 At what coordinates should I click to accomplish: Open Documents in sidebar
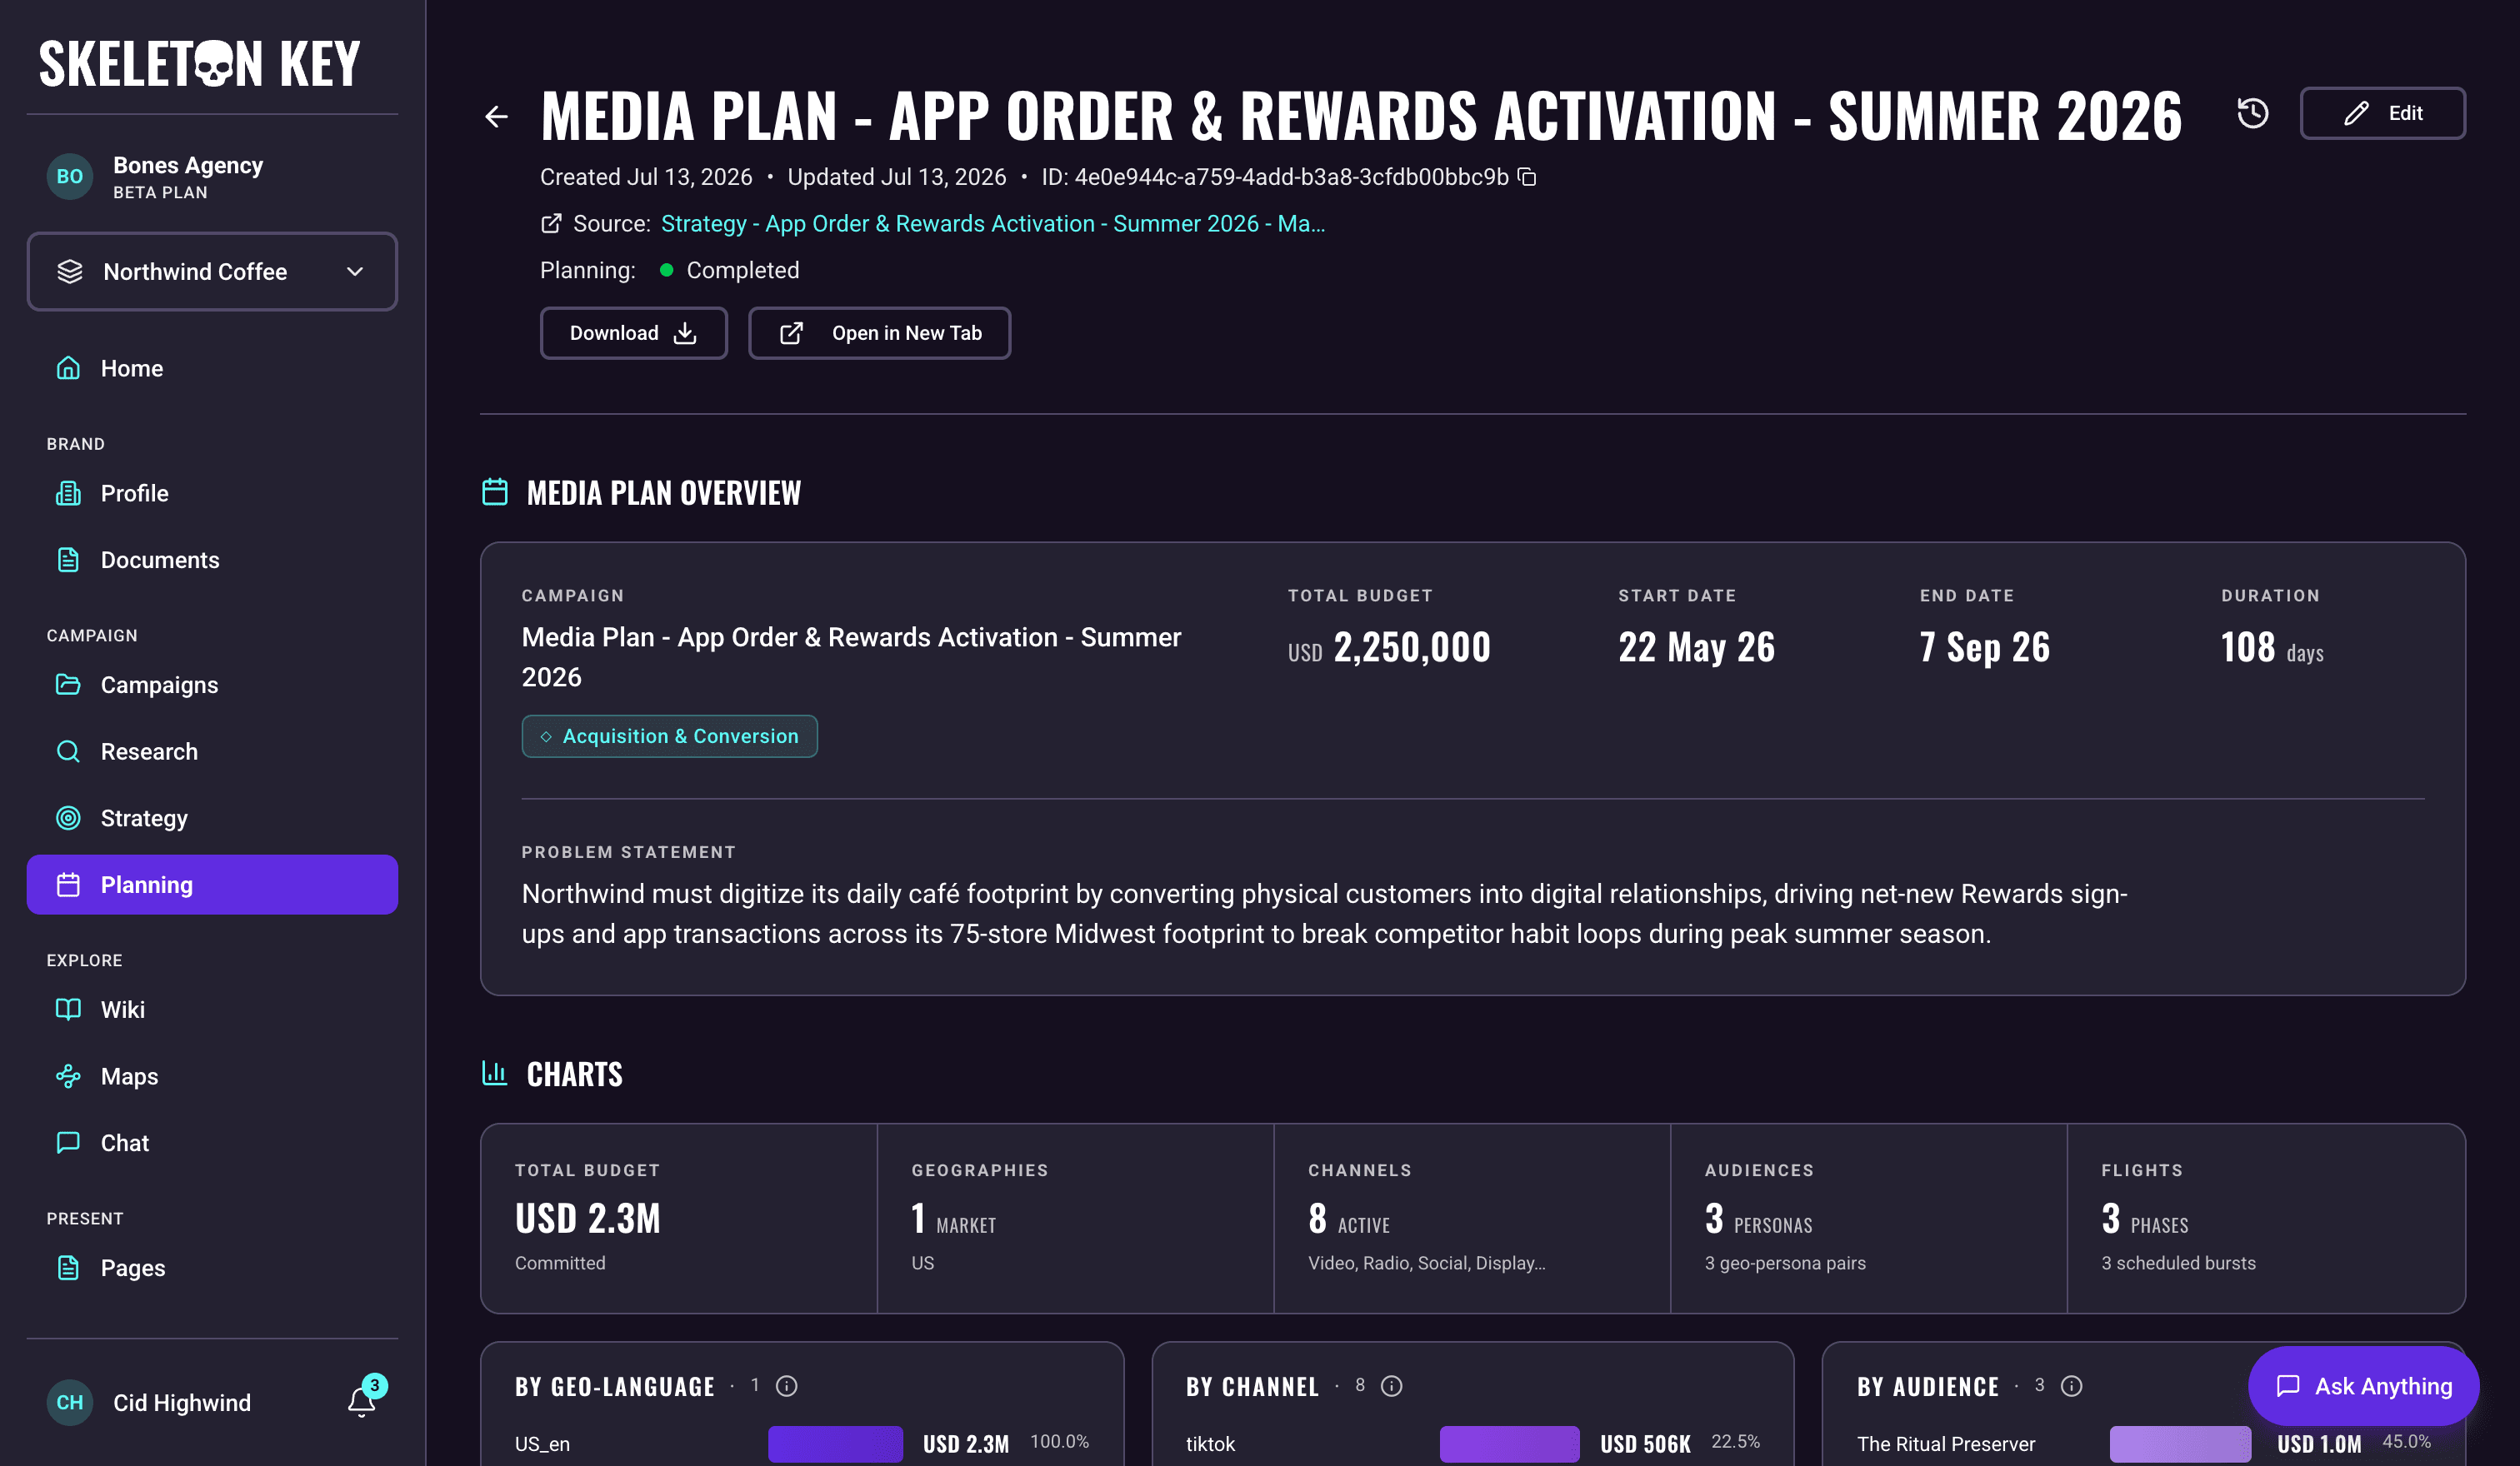pos(212,560)
